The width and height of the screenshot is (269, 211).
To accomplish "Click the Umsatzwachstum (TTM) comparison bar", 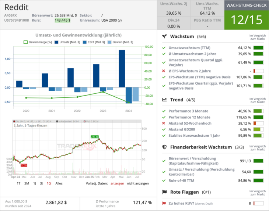I will 258,48.
